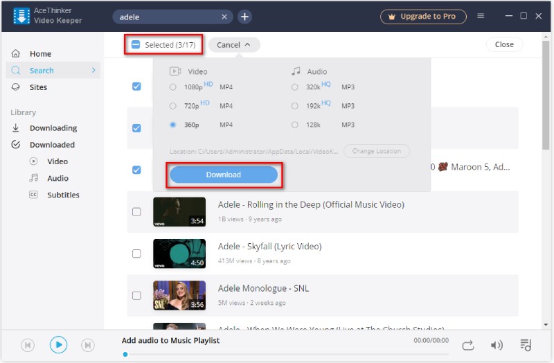Skip to next track in player
Viewport: 554px width, 363px height.
[x=88, y=344]
